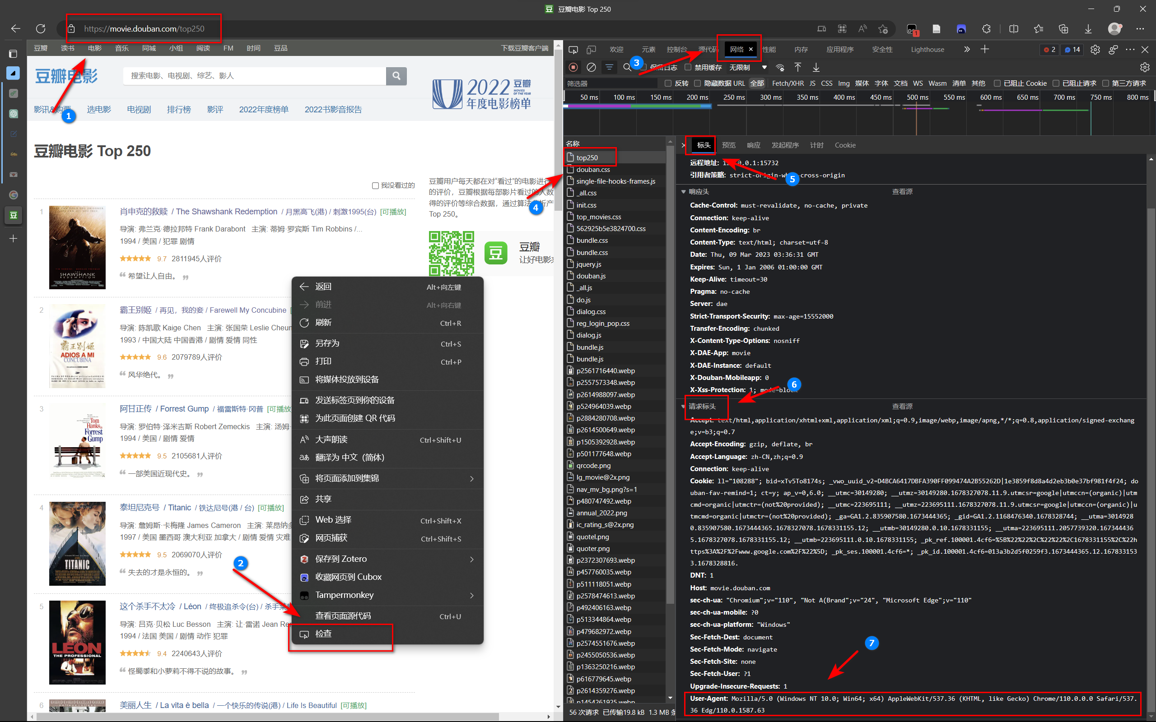The width and height of the screenshot is (1156, 722).
Task: Select the DevTools inspect element icon
Action: click(x=573, y=50)
